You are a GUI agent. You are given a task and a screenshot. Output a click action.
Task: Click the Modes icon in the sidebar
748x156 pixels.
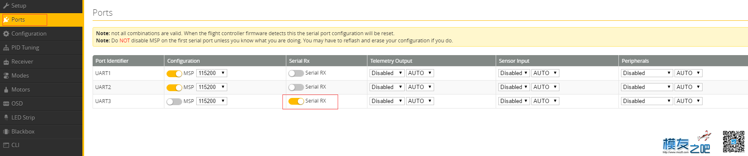[6, 75]
